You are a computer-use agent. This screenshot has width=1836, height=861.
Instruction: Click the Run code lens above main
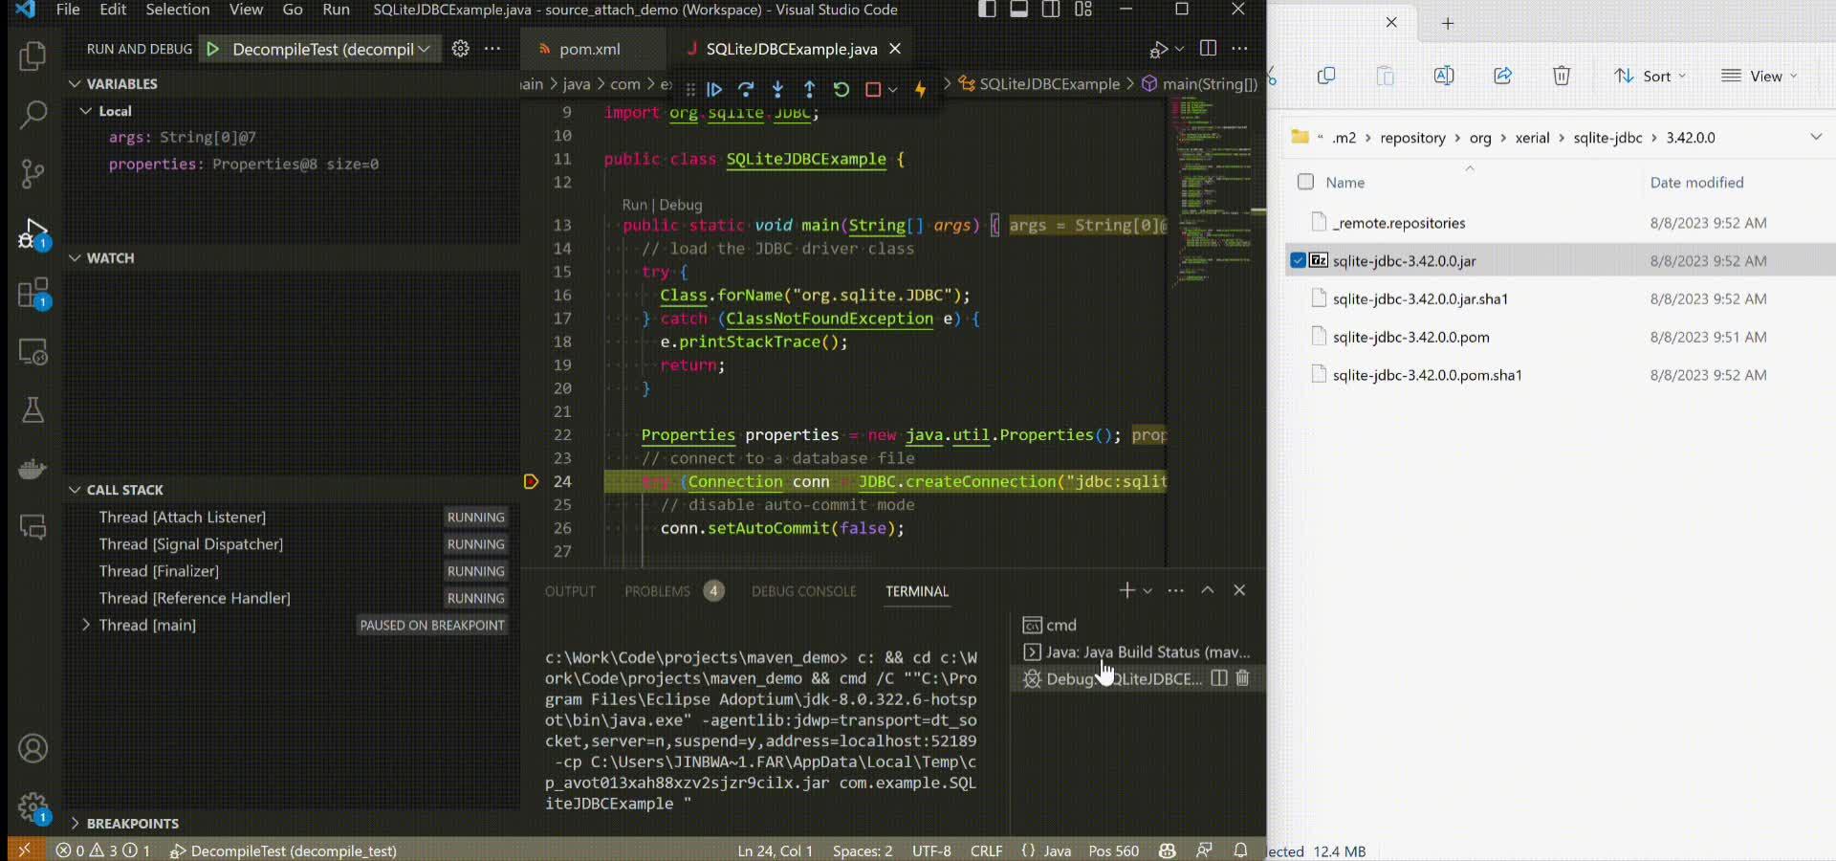pyautogui.click(x=634, y=205)
